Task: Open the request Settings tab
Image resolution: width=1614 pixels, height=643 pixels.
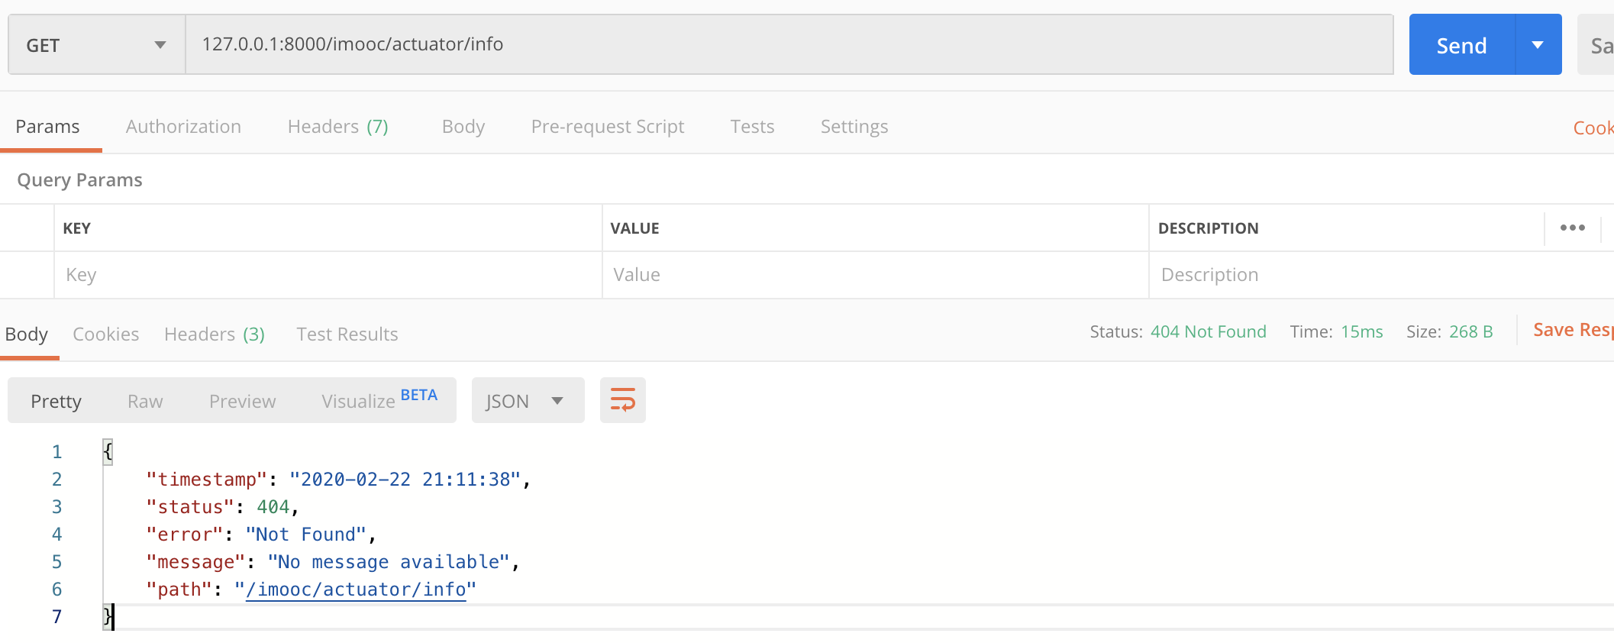Action: [854, 127]
